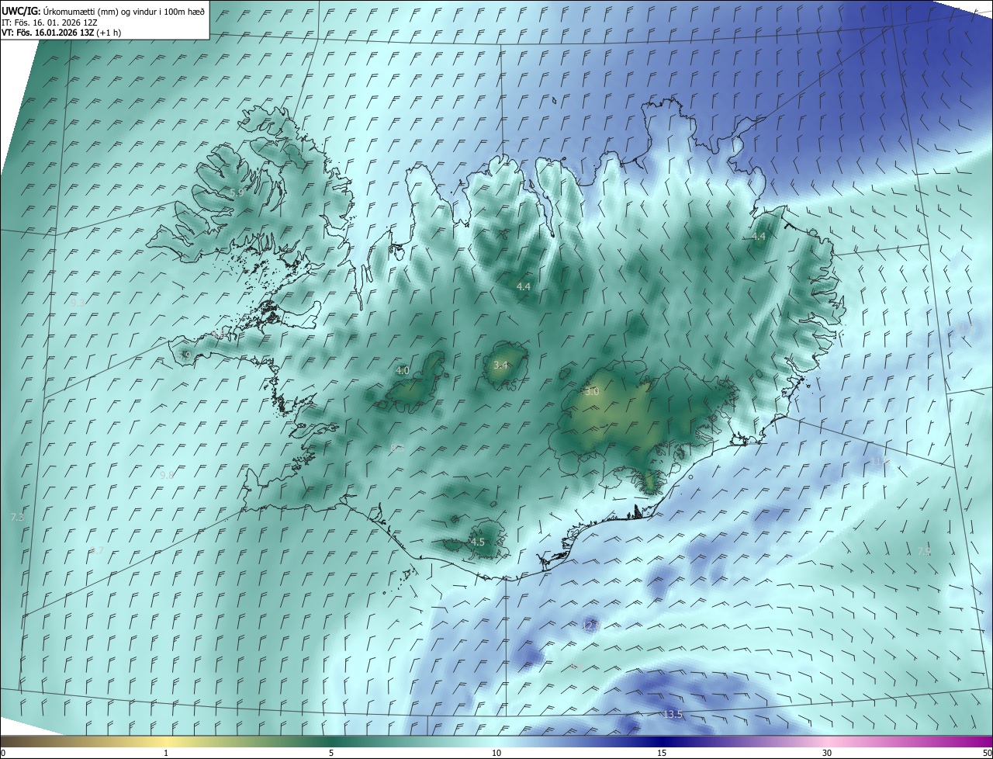Click the 'UWC/IG: Úrkomumætti (mm)' title line
The height and width of the screenshot is (759, 993).
pos(103,12)
